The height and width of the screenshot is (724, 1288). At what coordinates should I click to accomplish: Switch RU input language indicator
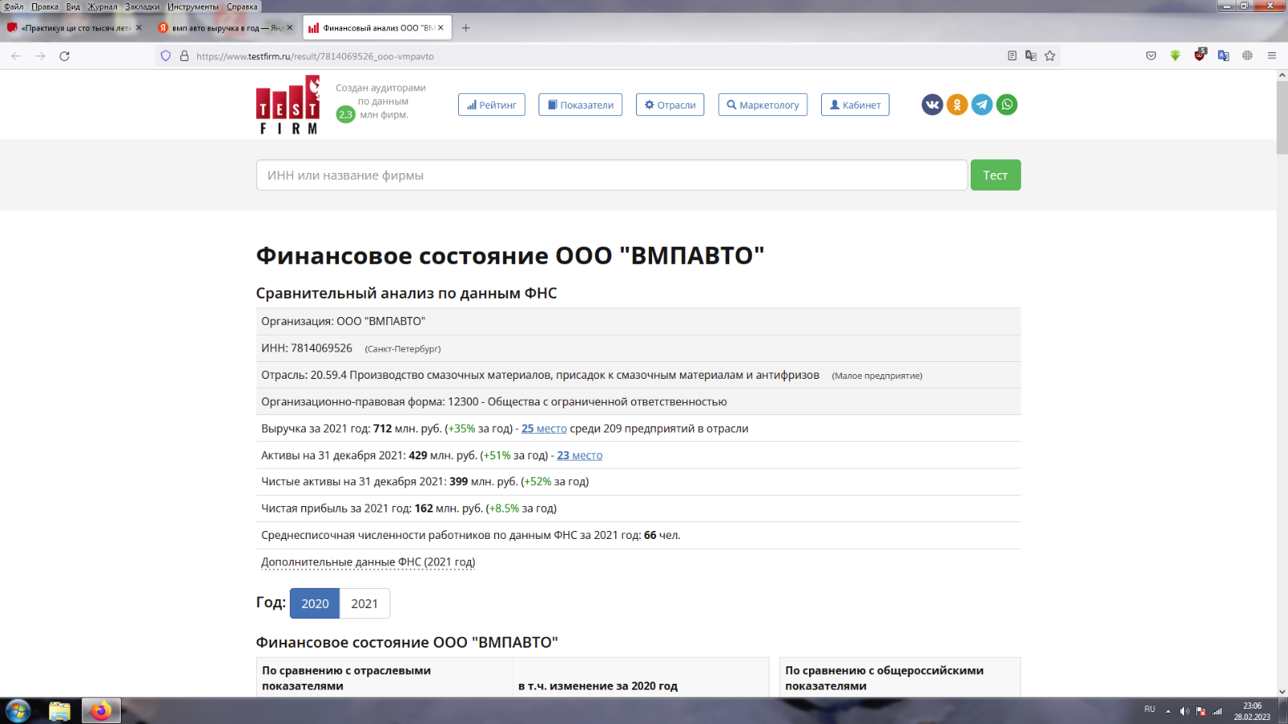[x=1150, y=710]
